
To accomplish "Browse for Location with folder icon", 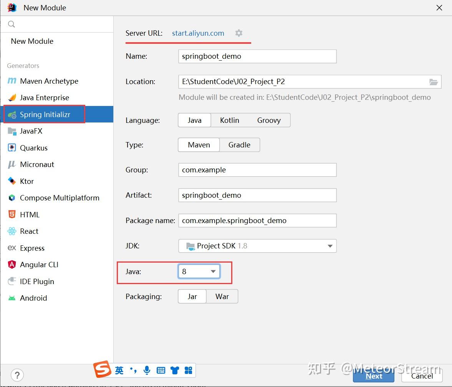I will (x=434, y=82).
